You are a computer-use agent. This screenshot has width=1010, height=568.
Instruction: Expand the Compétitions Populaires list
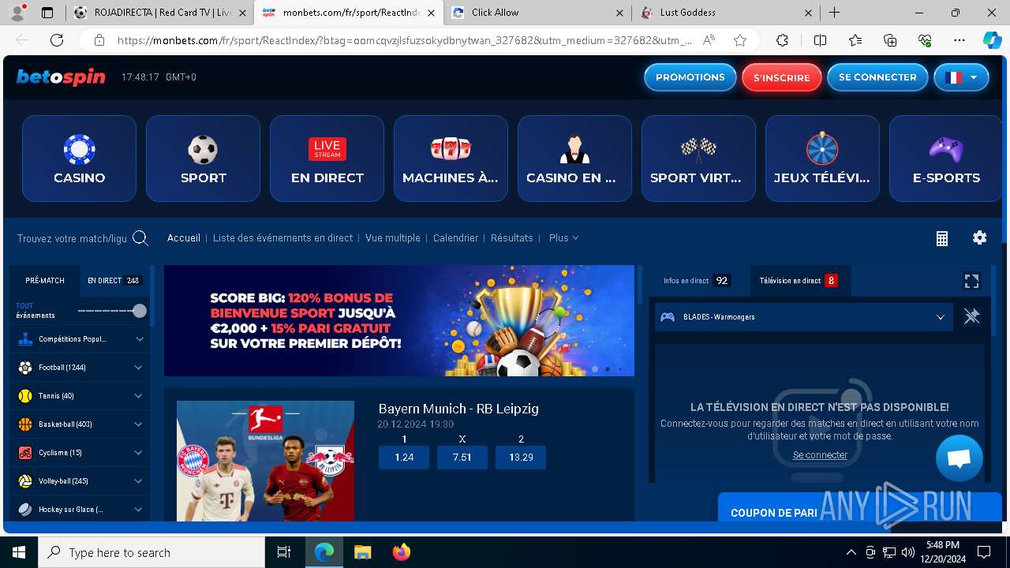click(x=140, y=339)
